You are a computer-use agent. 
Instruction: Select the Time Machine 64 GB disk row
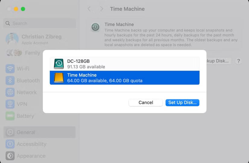click(x=124, y=78)
